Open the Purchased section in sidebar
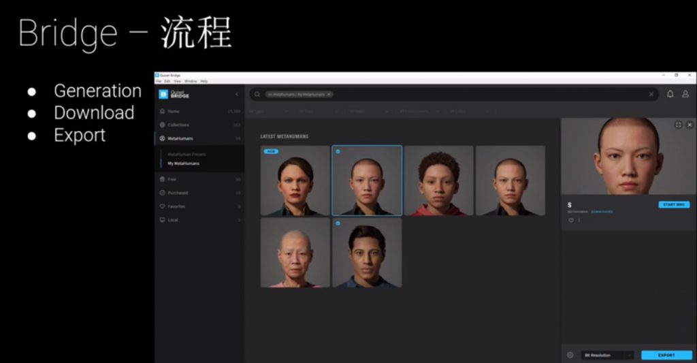Image resolution: width=697 pixels, height=363 pixels. pyautogui.click(x=199, y=193)
